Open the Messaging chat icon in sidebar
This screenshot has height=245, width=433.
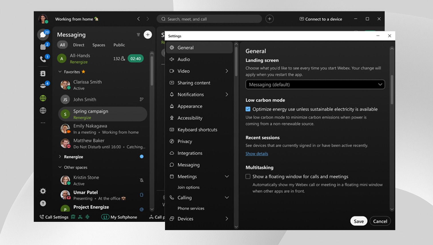(43, 34)
